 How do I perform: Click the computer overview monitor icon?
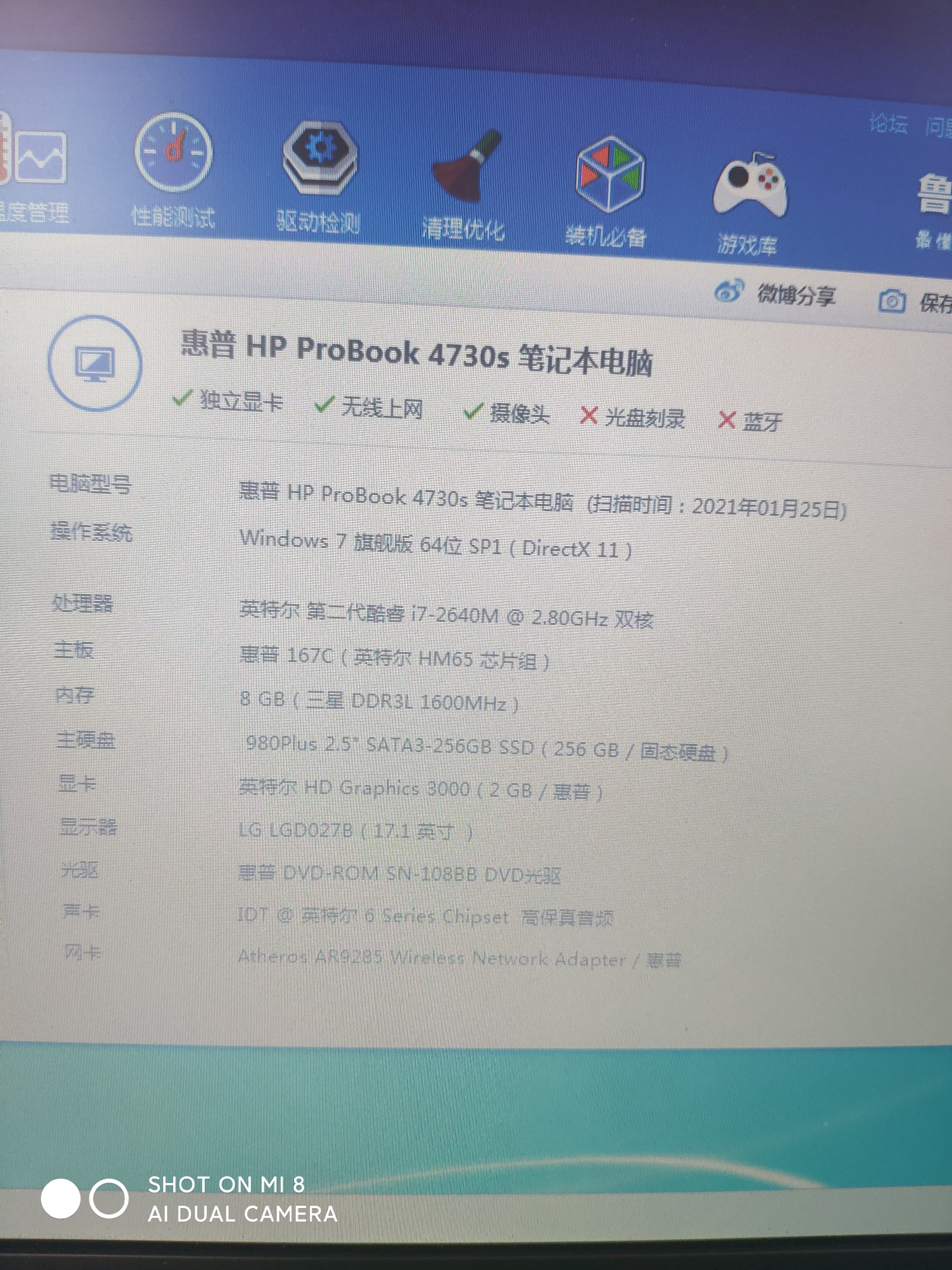[x=94, y=363]
